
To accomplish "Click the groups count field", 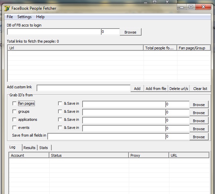I will 177,112.
